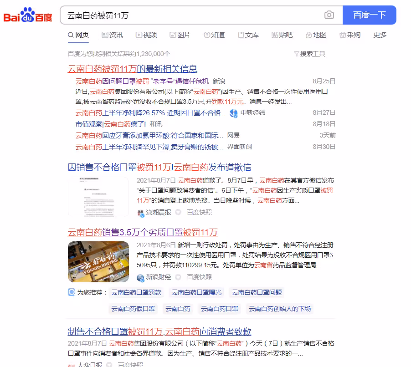Open the camera image search icon
411x367 pixels.
[x=329, y=15]
